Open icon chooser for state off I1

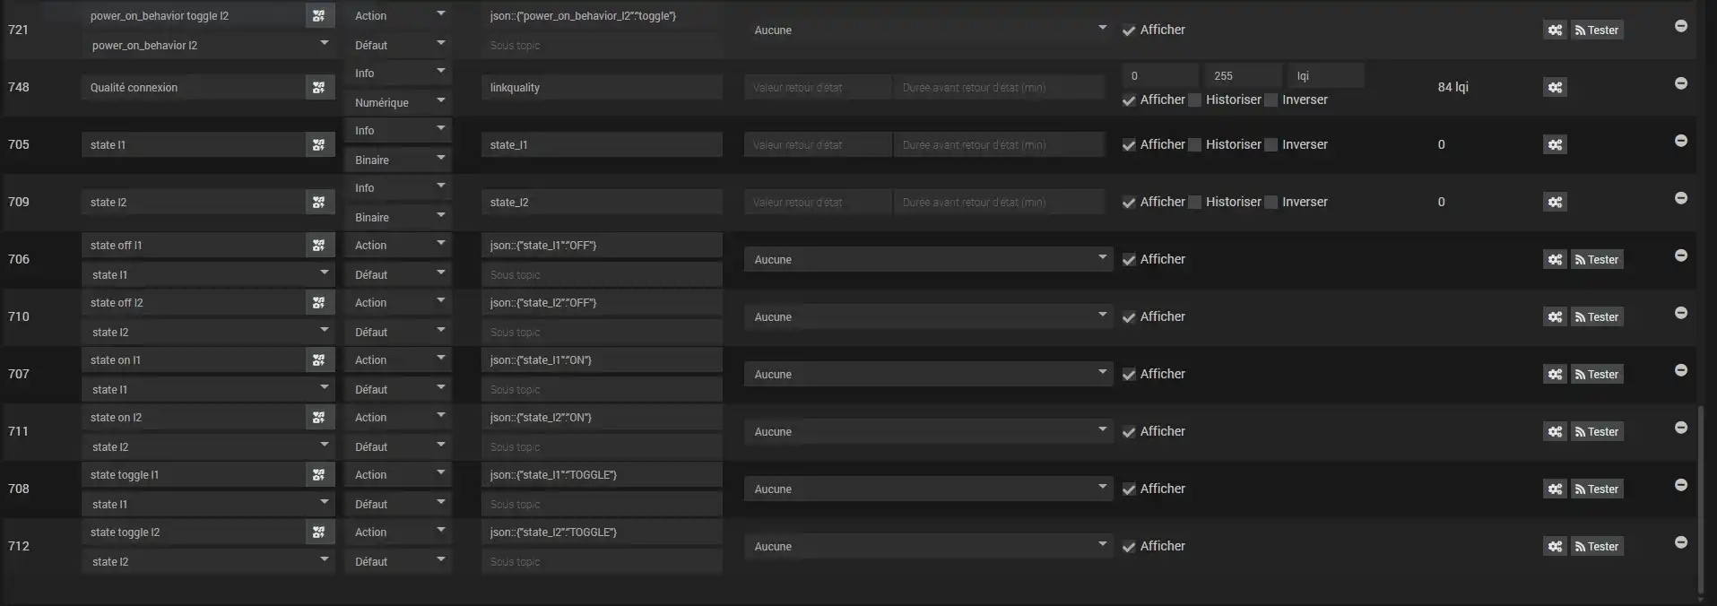318,246
